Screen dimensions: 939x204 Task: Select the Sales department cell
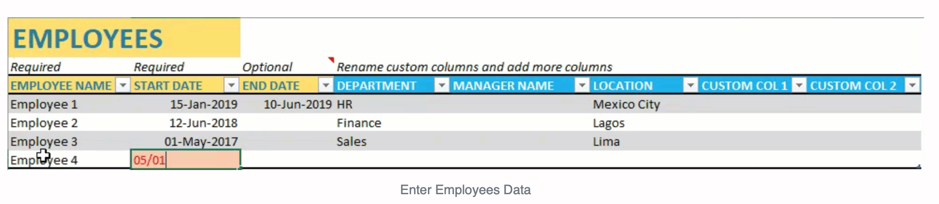coord(391,141)
